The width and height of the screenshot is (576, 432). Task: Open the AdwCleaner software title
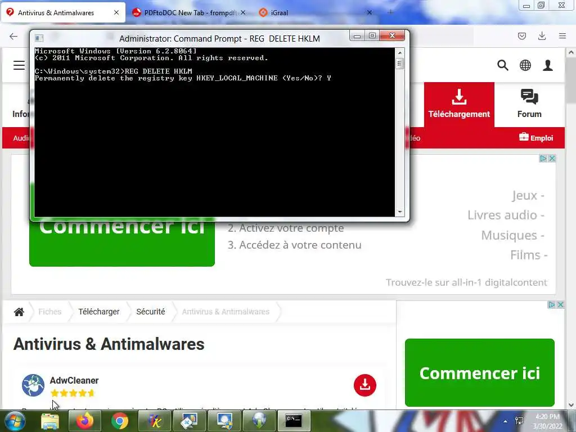coord(74,380)
